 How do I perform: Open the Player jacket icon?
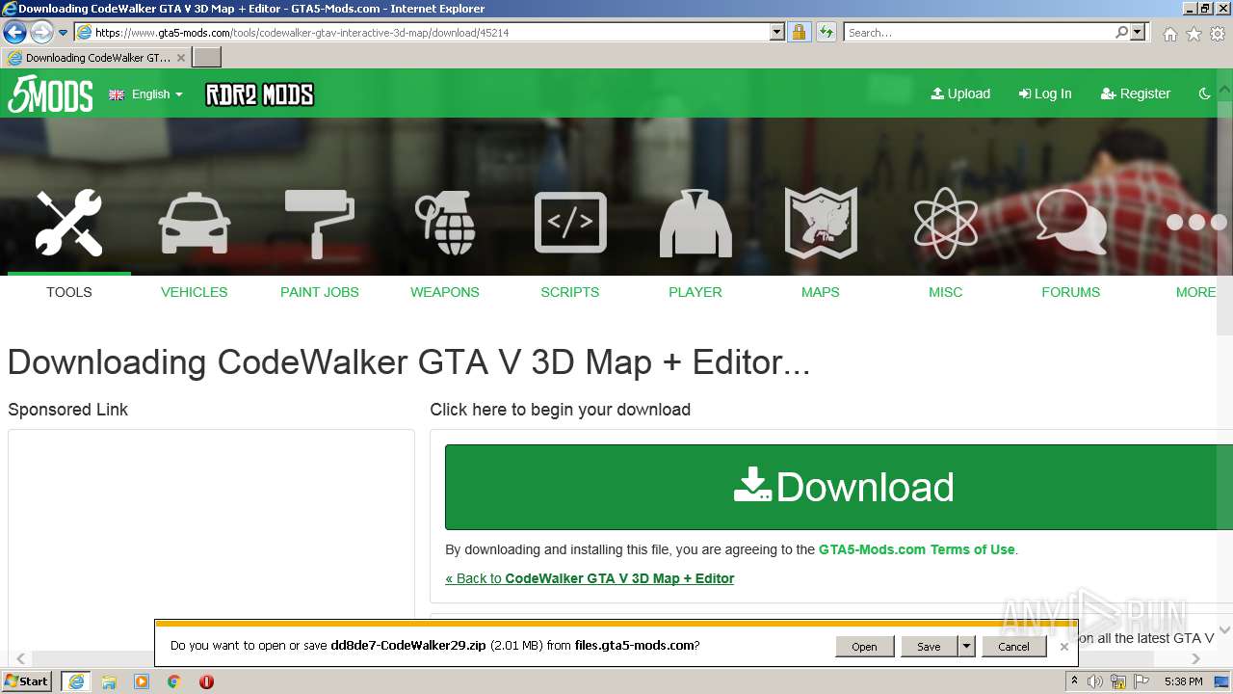(x=695, y=223)
